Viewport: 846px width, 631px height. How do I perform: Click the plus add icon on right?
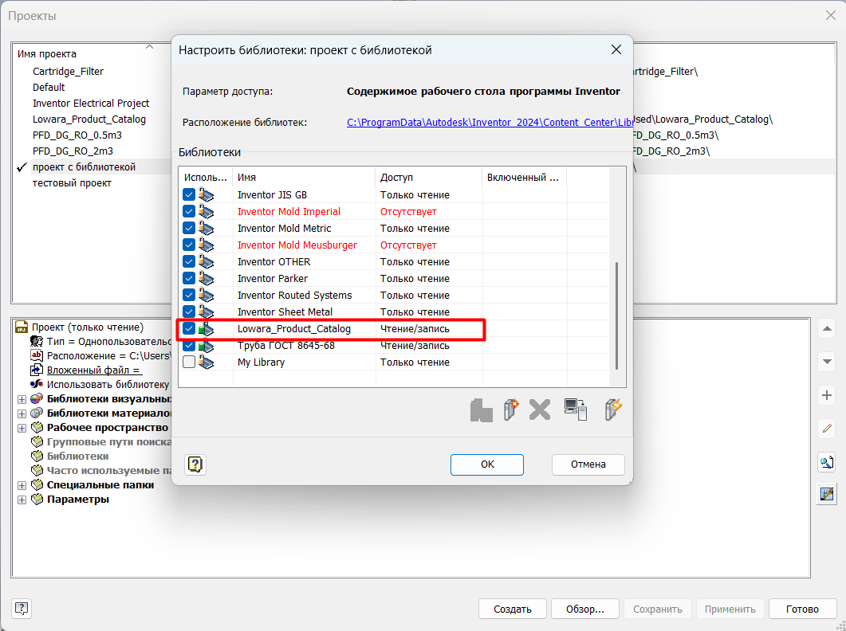coord(827,395)
